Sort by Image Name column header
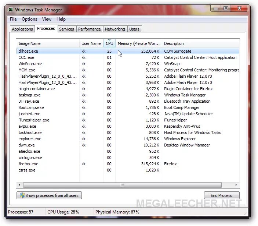The height and width of the screenshot is (226, 258). point(48,43)
